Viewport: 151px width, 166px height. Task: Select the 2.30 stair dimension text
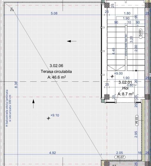click(136, 48)
